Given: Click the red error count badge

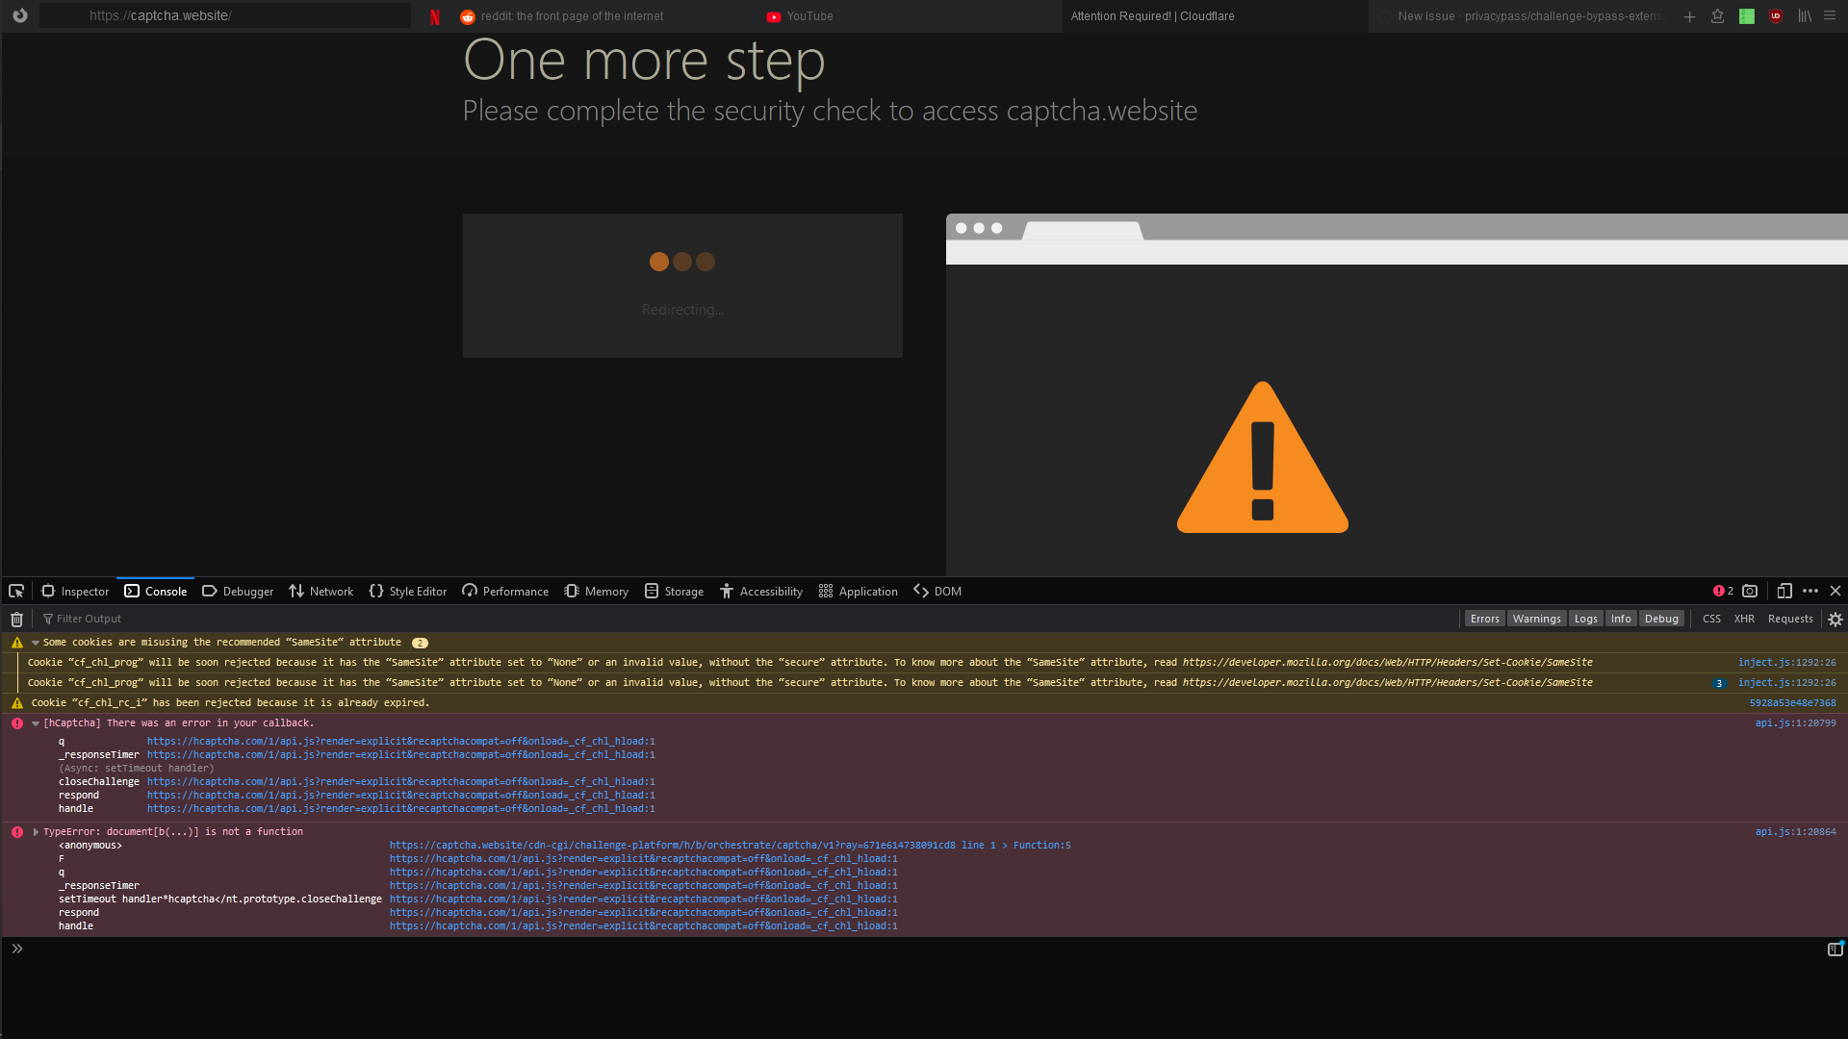Looking at the screenshot, I should pyautogui.click(x=1723, y=591).
